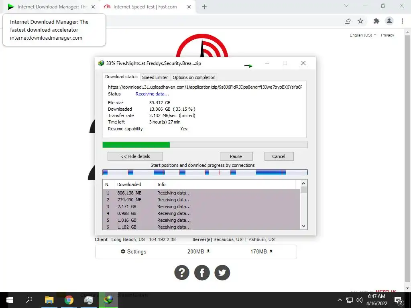This screenshot has width=411, height=308.
Task: Open the Privacy link on Fast.com
Action: pyautogui.click(x=387, y=35)
